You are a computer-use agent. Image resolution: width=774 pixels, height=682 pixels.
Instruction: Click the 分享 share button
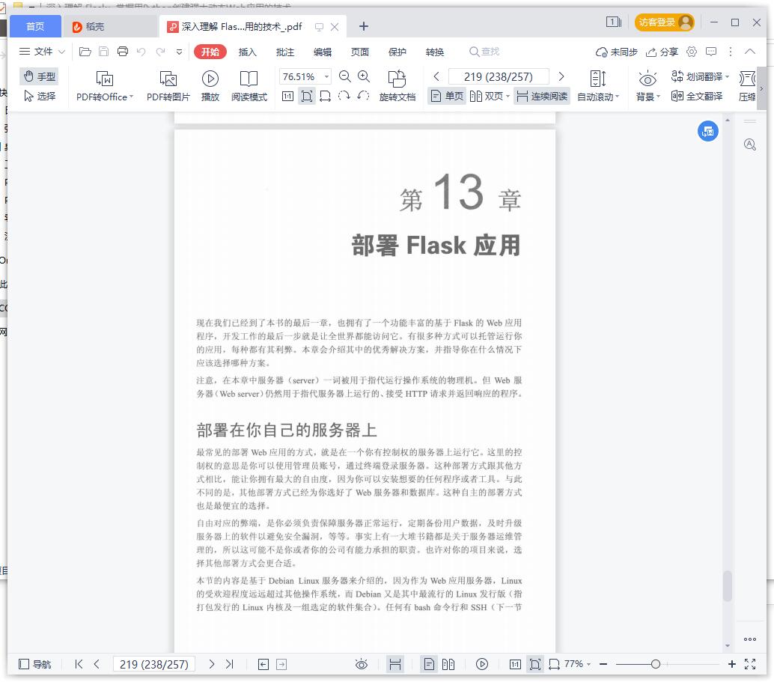662,52
